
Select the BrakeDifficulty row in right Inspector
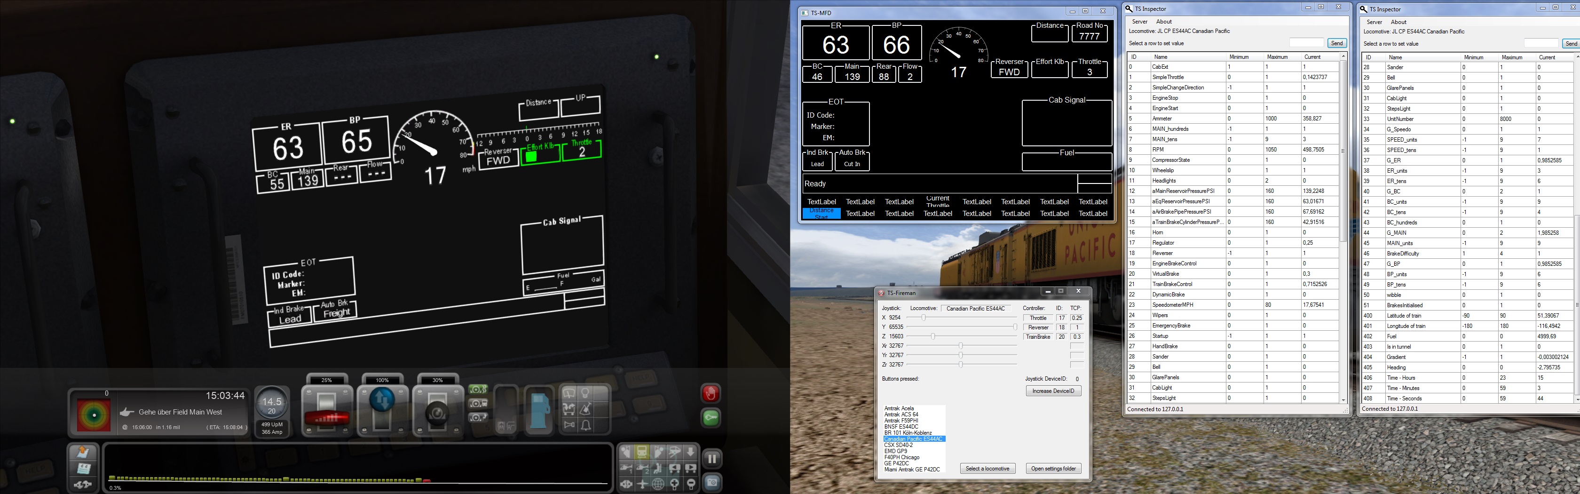click(1467, 254)
